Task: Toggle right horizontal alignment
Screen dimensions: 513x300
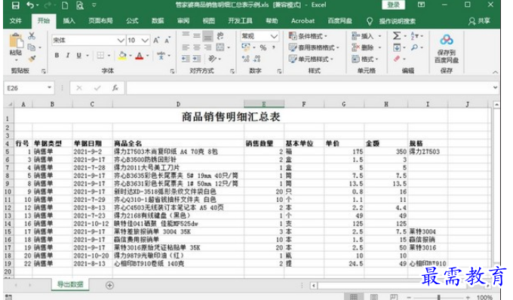Action: pyautogui.click(x=207, y=47)
